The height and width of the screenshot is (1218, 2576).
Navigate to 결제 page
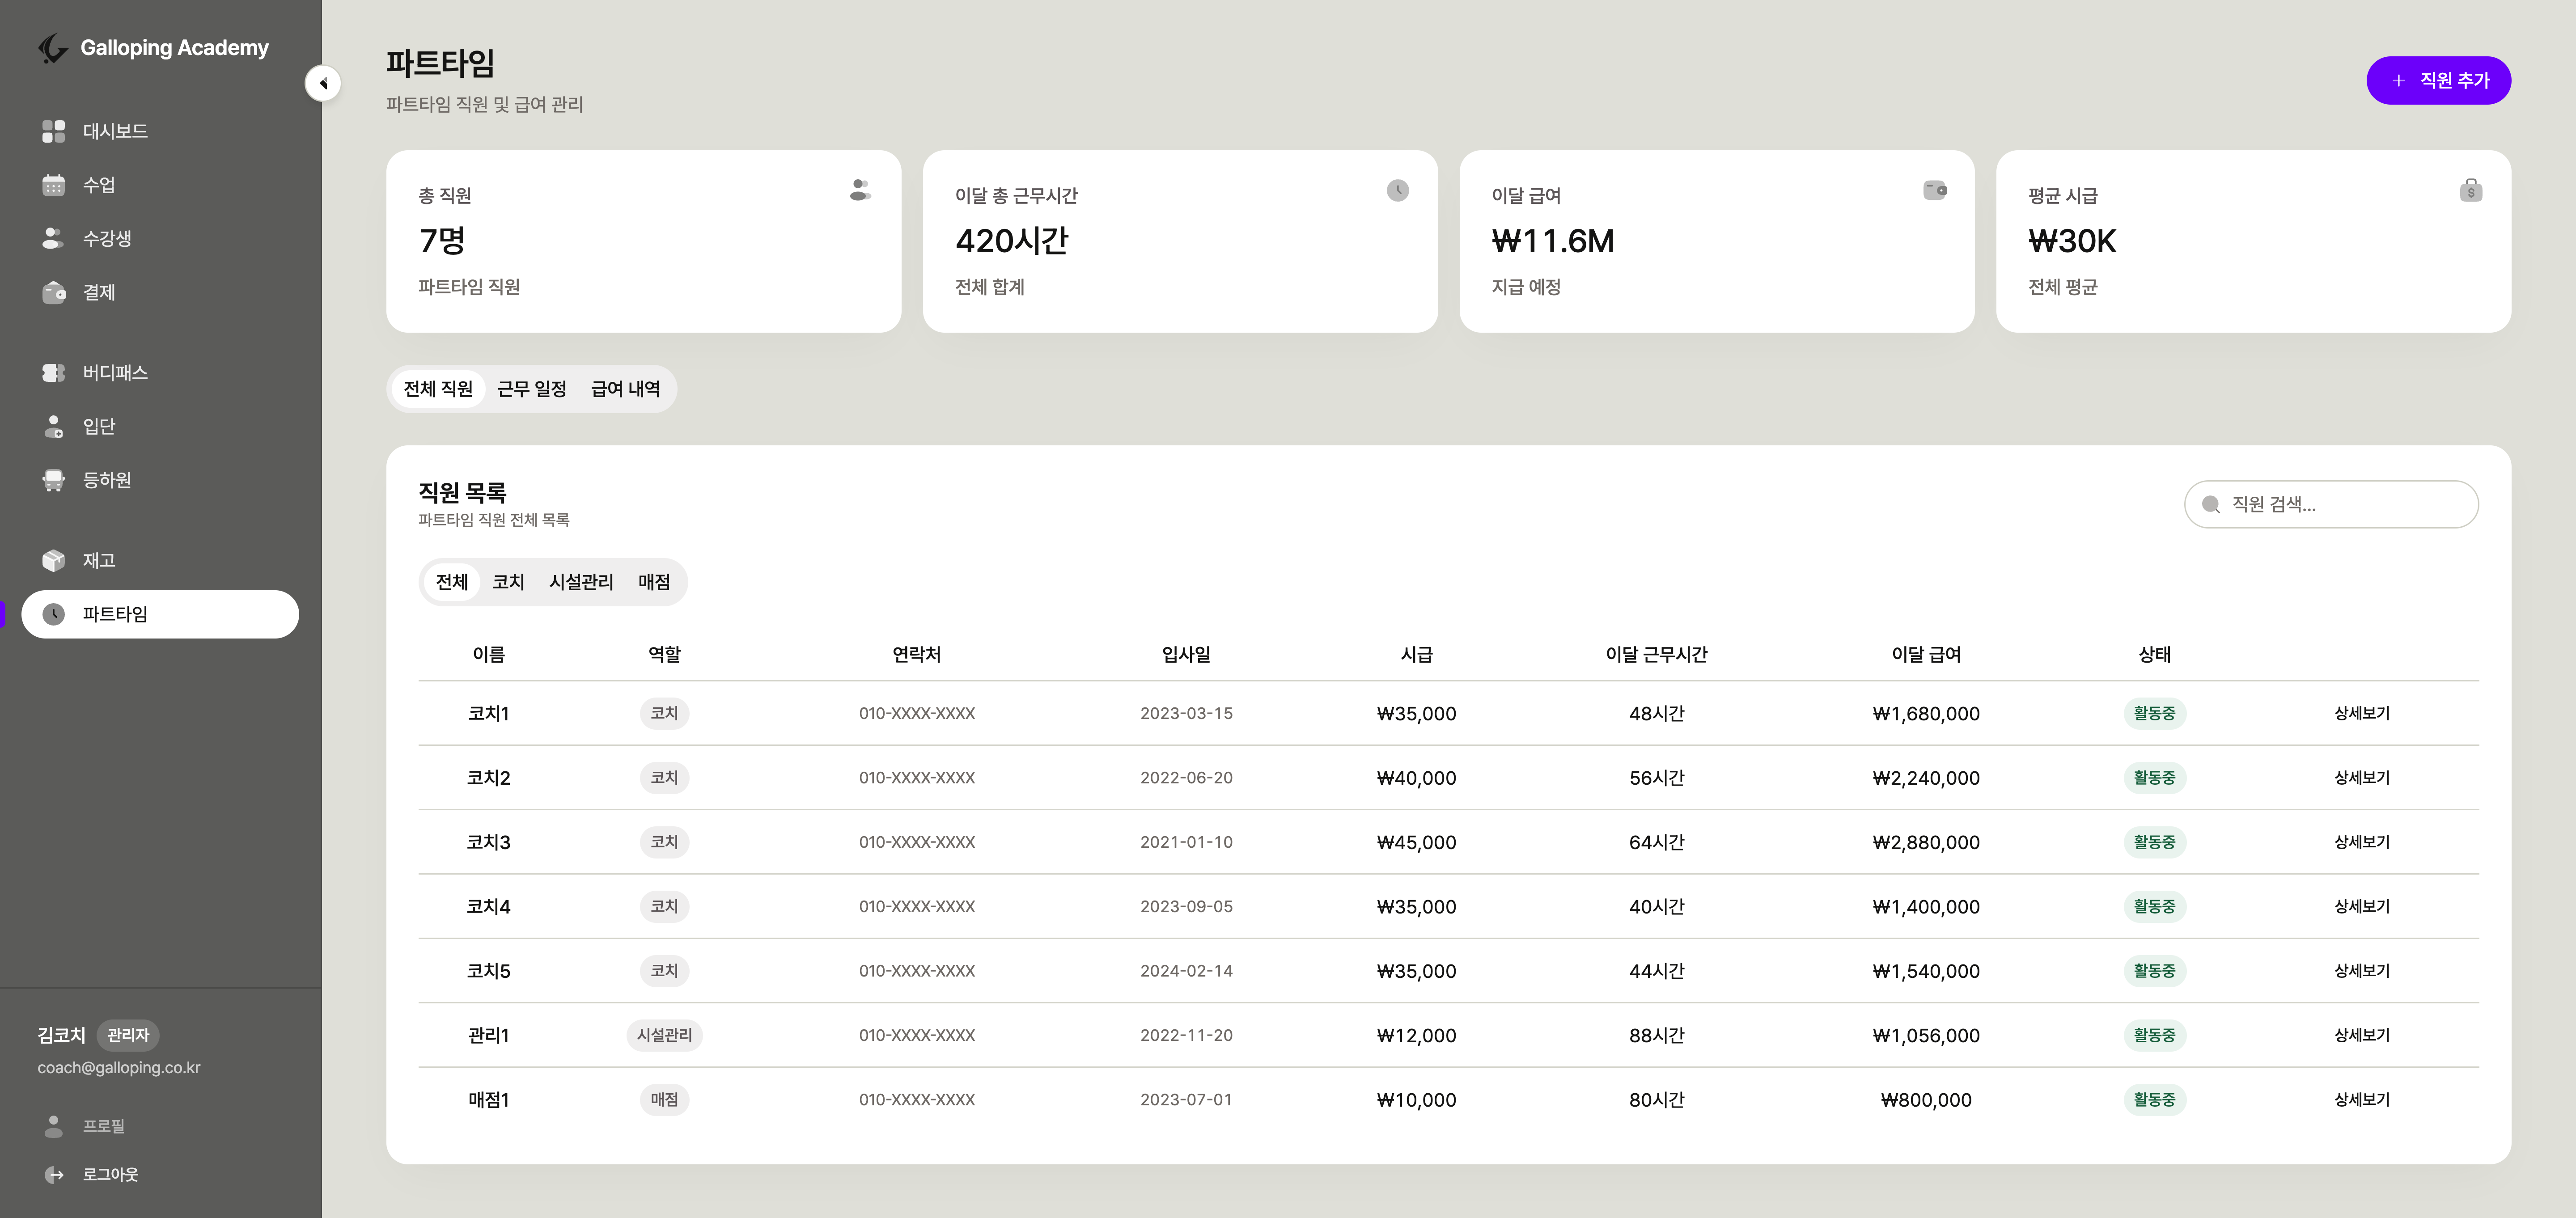[160, 292]
